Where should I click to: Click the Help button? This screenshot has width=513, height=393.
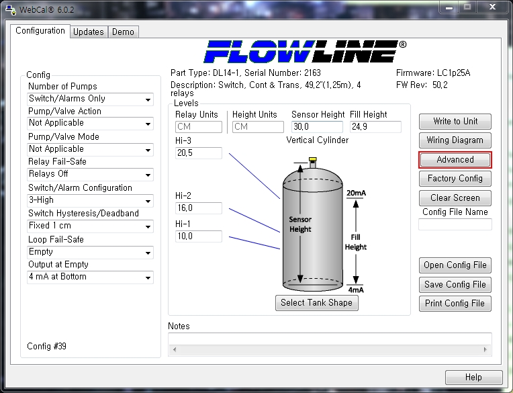(x=473, y=378)
